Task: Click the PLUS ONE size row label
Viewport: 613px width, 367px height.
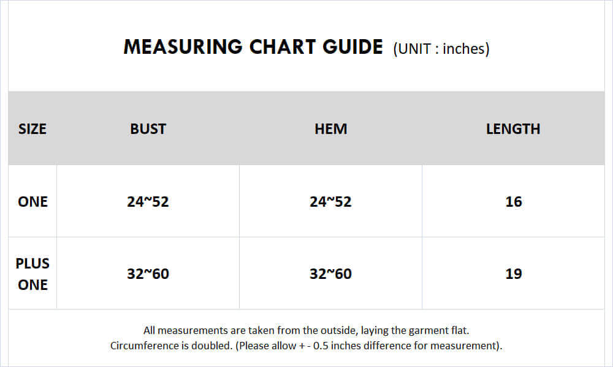Action: tap(32, 274)
